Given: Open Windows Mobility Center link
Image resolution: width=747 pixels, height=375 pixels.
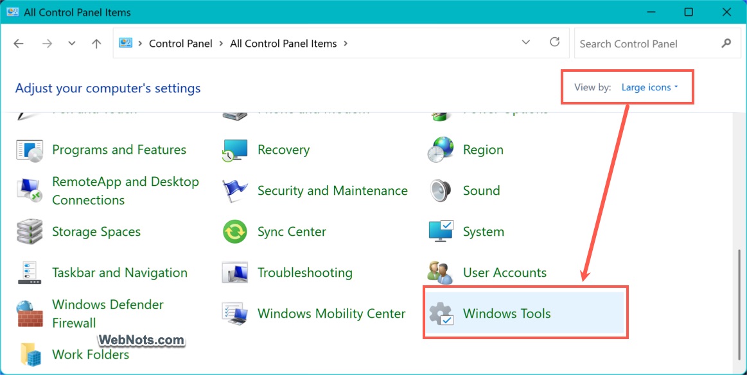Looking at the screenshot, I should (331, 313).
